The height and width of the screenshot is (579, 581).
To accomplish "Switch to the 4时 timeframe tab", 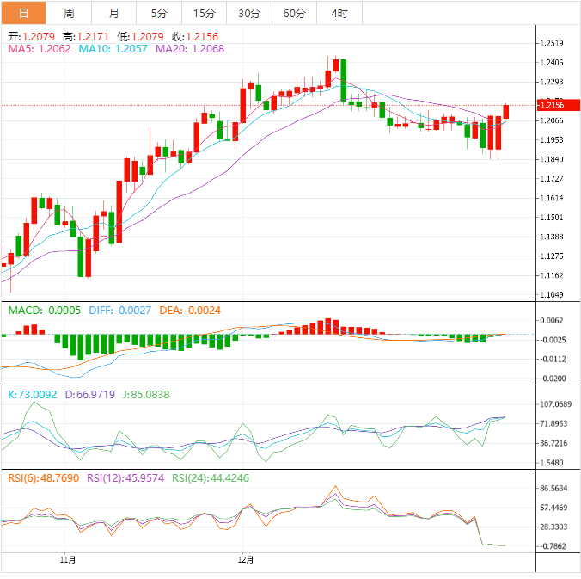I will point(339,14).
